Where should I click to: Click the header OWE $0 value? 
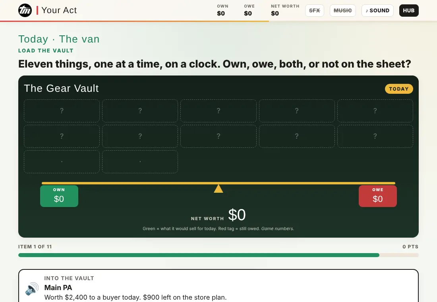[x=248, y=14]
